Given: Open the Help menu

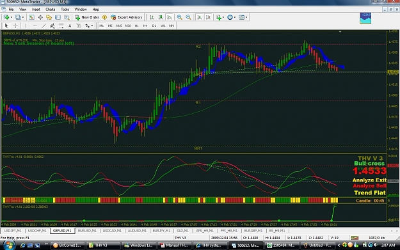Looking at the screenshot, I should (95, 10).
